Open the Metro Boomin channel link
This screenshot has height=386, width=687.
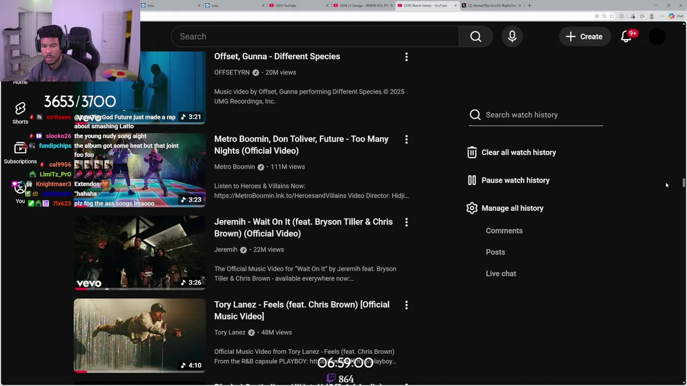click(x=235, y=167)
